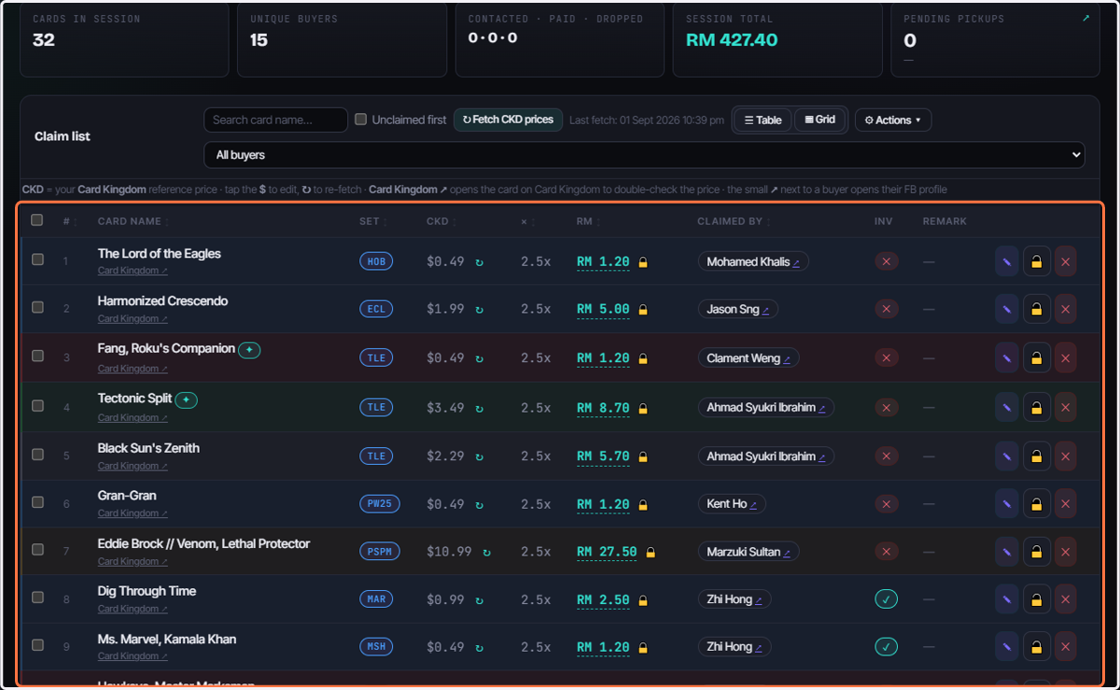Edit the Harmonized Crescendo row
The image size is (1120, 690).
tap(1006, 309)
